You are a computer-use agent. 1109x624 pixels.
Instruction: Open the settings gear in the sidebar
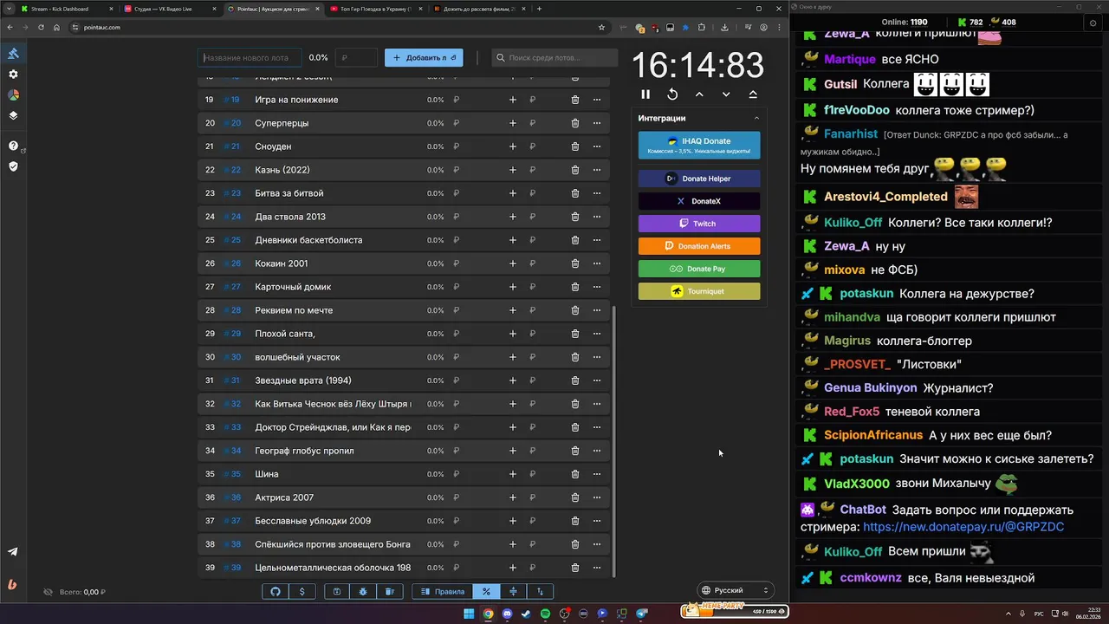coord(13,75)
